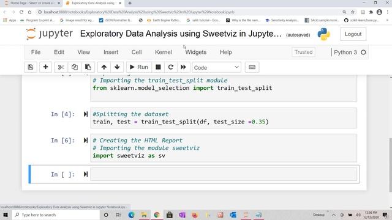
Task: Open the Edit menu
Action: pos(59,52)
